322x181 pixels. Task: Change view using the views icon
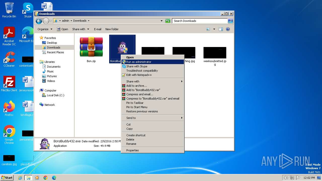208,29
